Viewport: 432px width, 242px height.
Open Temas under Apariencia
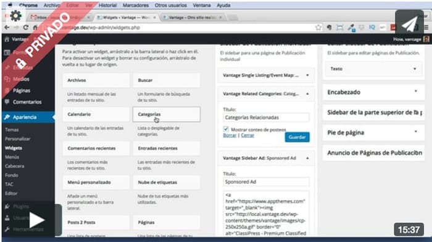[x=12, y=130]
